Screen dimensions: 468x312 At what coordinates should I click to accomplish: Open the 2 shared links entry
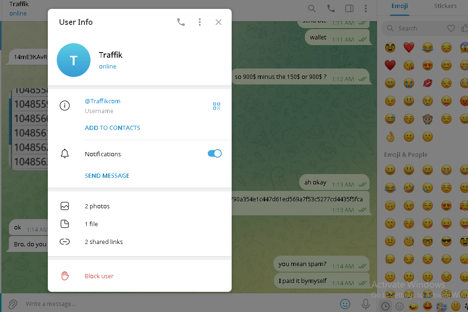click(140, 242)
